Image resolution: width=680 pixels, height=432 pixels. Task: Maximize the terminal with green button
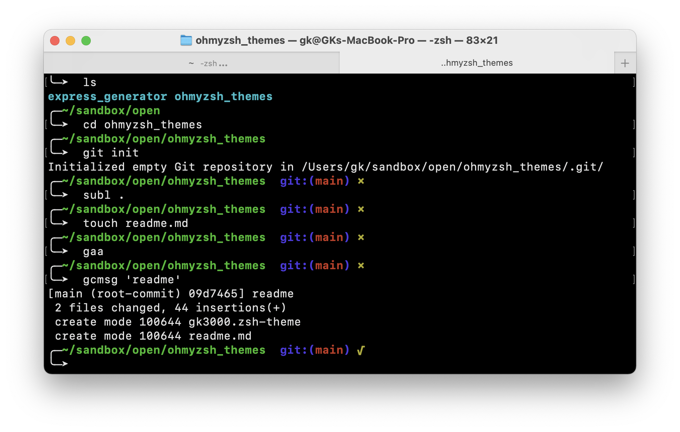pyautogui.click(x=86, y=41)
